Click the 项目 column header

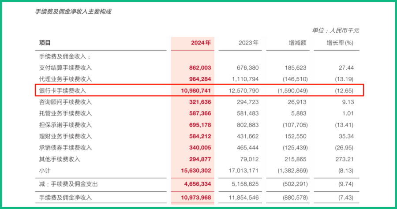click(45, 43)
